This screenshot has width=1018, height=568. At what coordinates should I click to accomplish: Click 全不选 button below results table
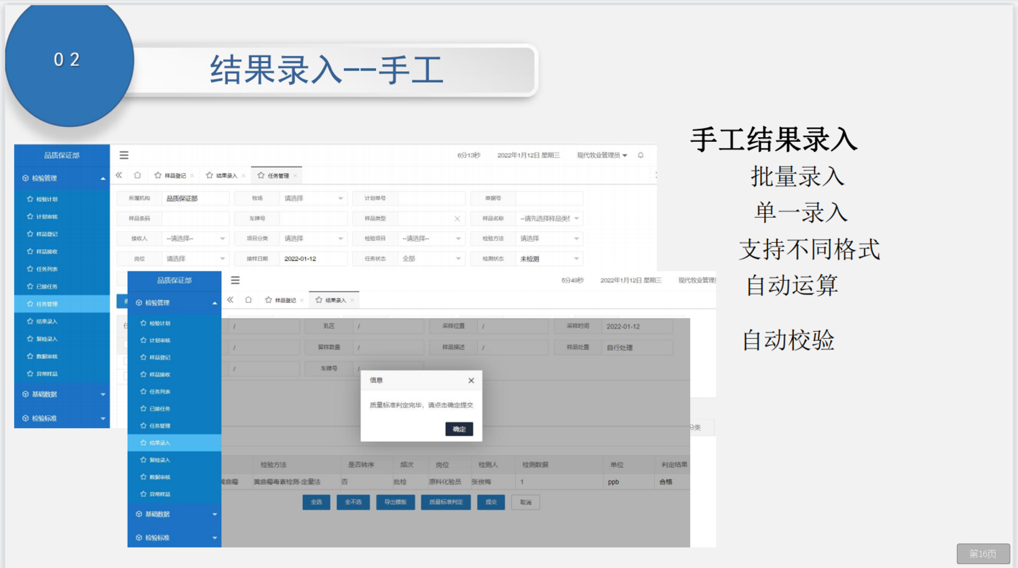(x=353, y=502)
